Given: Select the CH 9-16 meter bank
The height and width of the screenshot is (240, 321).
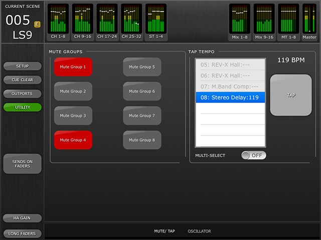Looking at the screenshot, I should pos(83,21).
